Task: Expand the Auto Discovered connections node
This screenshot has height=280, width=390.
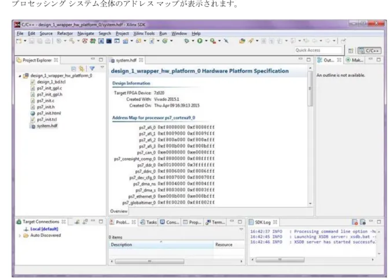Action: 20,235
